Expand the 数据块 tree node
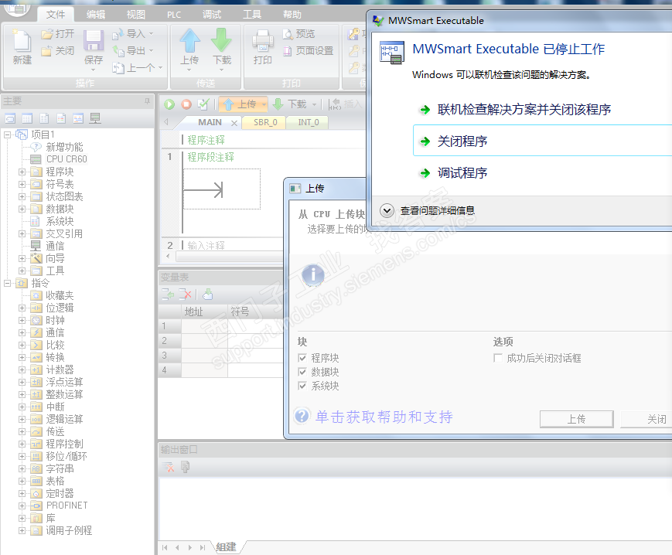 (22, 209)
